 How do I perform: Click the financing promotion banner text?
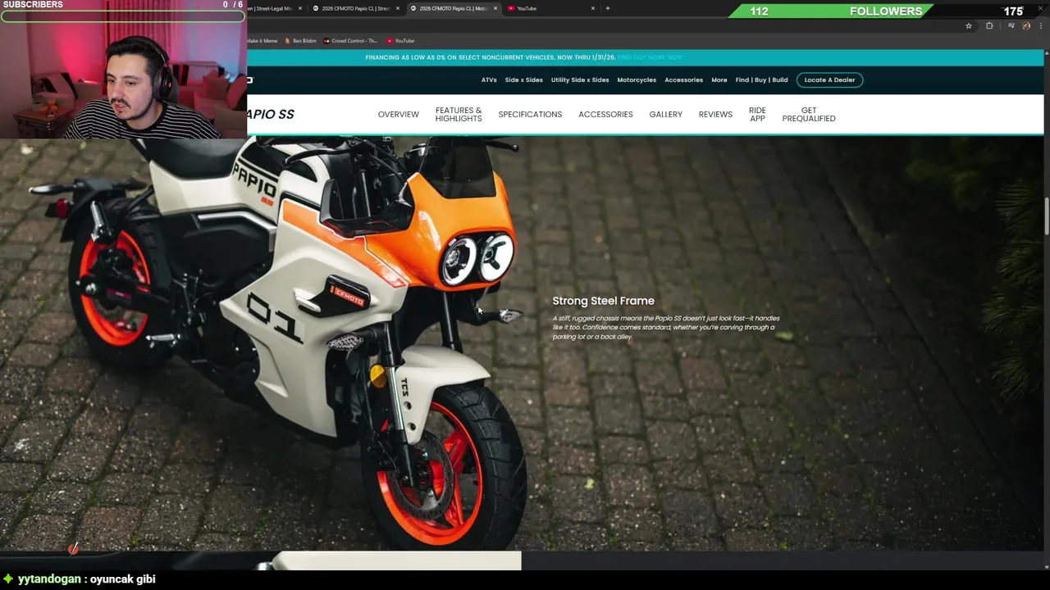pos(491,57)
